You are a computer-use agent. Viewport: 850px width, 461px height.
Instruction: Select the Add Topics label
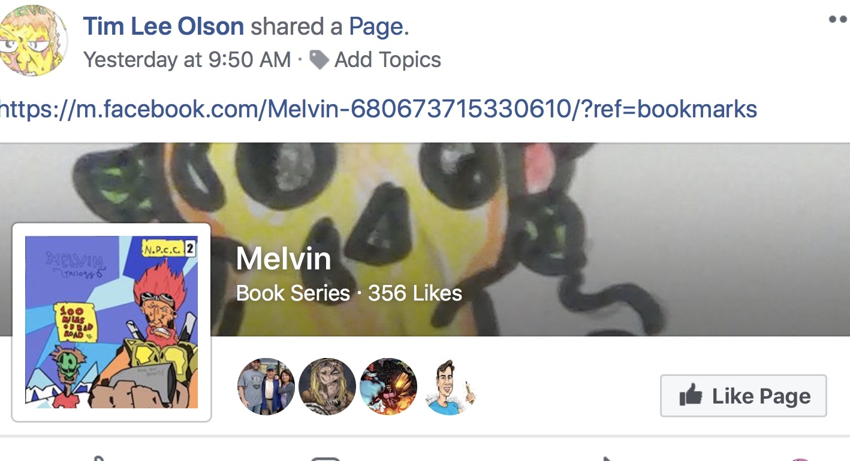click(x=388, y=59)
